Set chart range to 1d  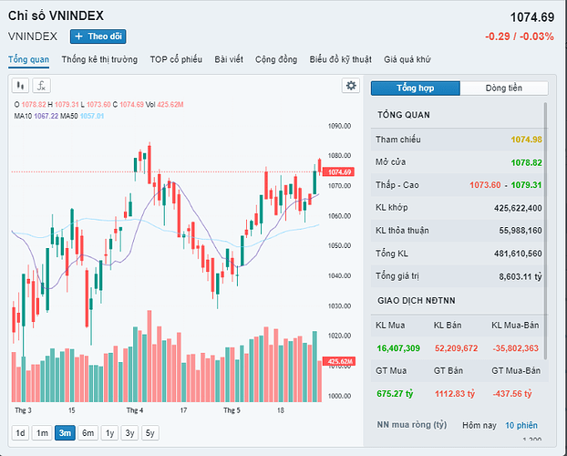pos(19,433)
